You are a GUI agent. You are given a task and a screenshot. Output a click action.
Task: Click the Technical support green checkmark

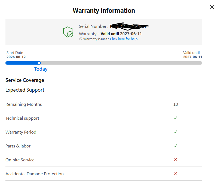tap(176, 118)
